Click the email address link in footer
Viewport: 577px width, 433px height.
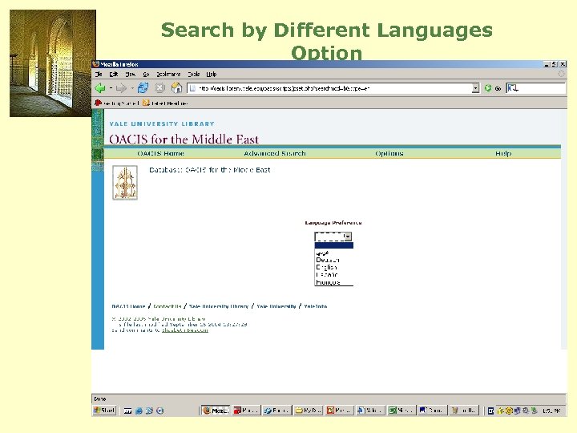click(x=185, y=330)
